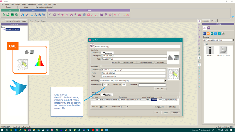This screenshot has width=235, height=132.
Task: Open the Ws teal catalog icon
Action: coord(212,34)
